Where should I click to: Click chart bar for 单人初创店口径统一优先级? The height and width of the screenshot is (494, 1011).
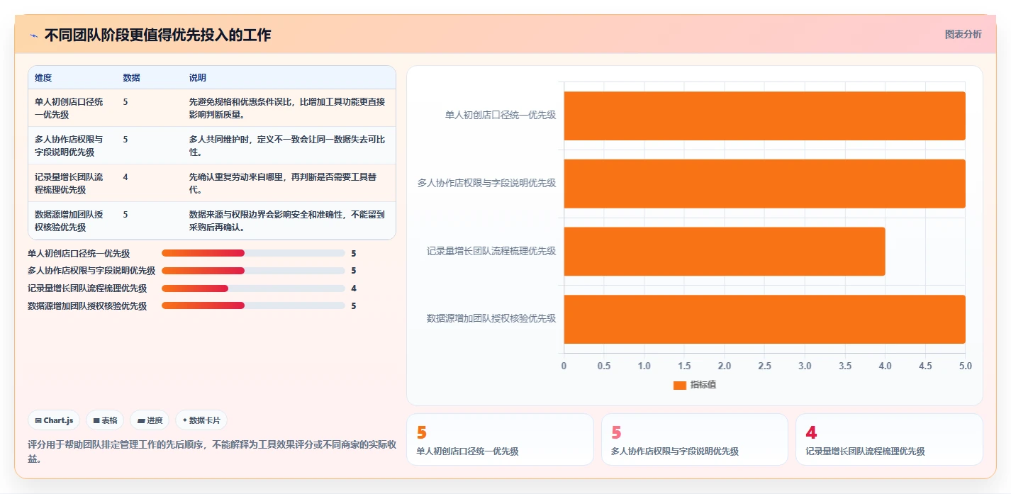[x=764, y=116]
